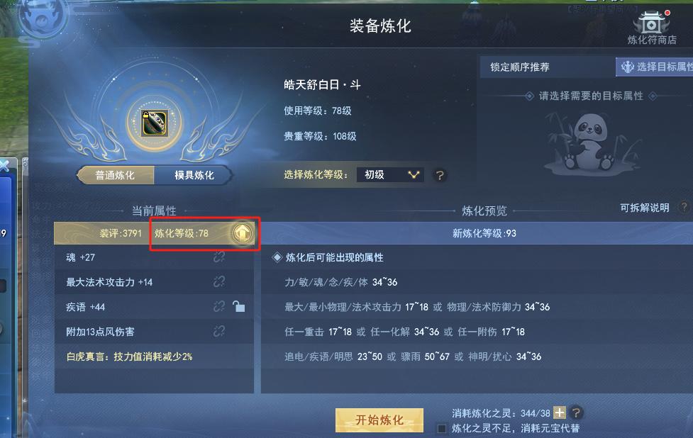The image size is (693, 438).
Task: Click the link icon on 魂 +27 row
Action: pyautogui.click(x=219, y=257)
